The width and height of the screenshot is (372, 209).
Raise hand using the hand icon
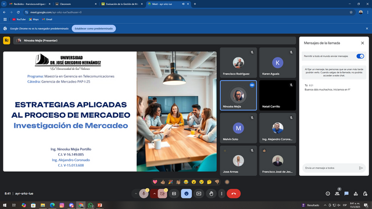click(211, 193)
